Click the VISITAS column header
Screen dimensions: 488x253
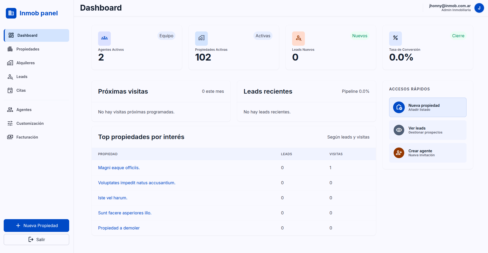[x=336, y=154]
